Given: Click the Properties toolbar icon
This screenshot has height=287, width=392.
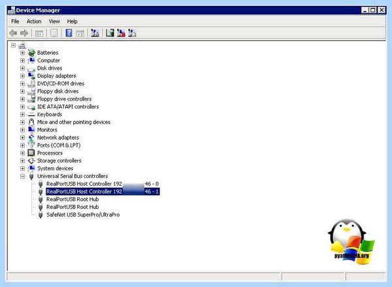Looking at the screenshot, I should [54, 33].
